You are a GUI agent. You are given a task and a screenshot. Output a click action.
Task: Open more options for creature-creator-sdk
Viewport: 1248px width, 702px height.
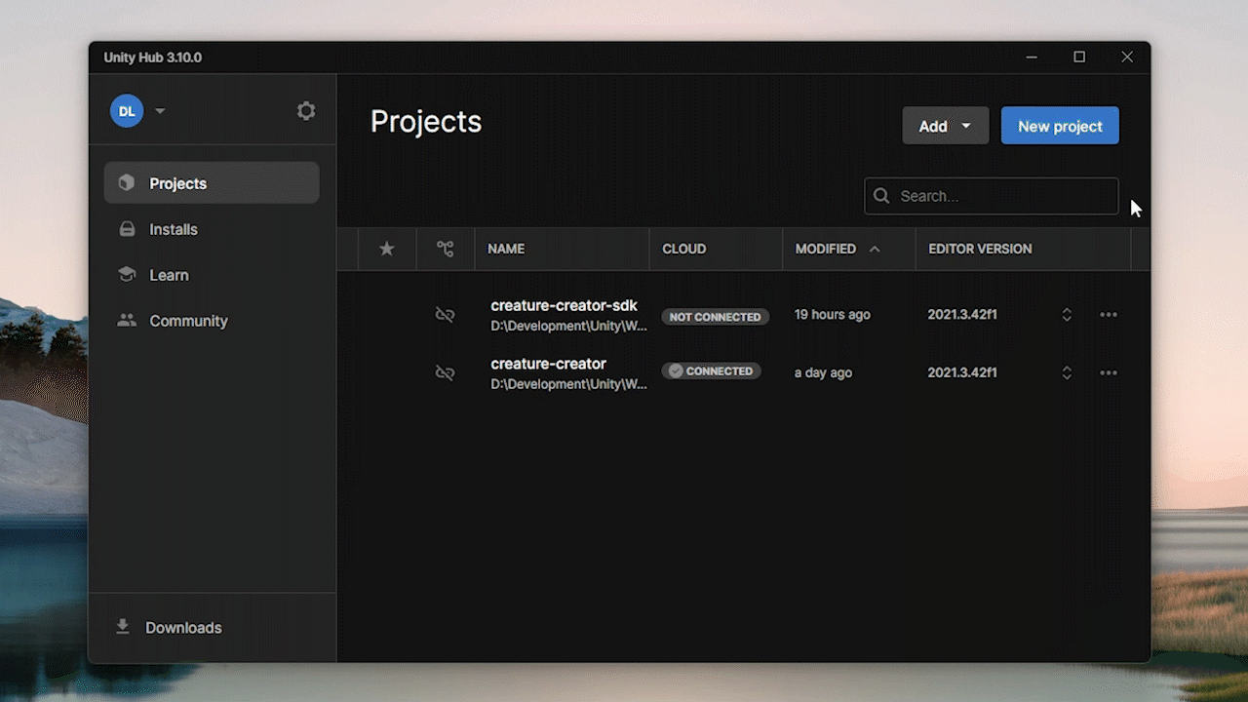pyautogui.click(x=1109, y=315)
